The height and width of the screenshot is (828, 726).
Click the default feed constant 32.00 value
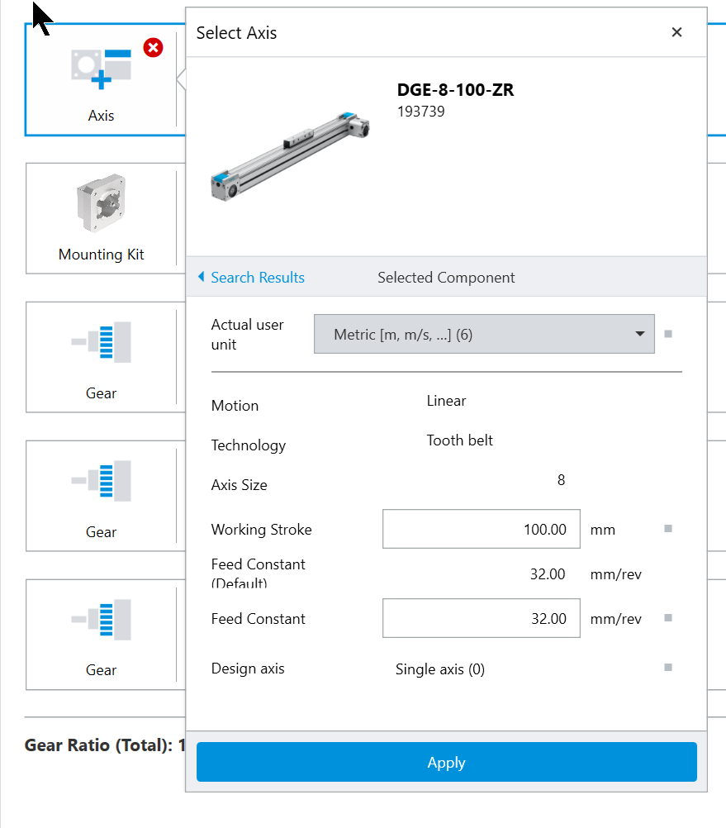pyautogui.click(x=547, y=574)
